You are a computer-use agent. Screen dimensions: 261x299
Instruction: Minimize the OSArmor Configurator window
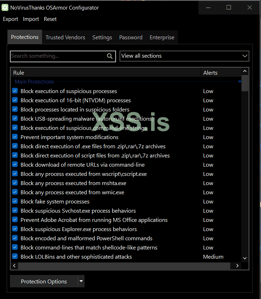click(208, 8)
